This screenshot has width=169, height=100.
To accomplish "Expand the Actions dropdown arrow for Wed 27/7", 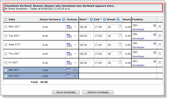I will click(x=75, y=45).
